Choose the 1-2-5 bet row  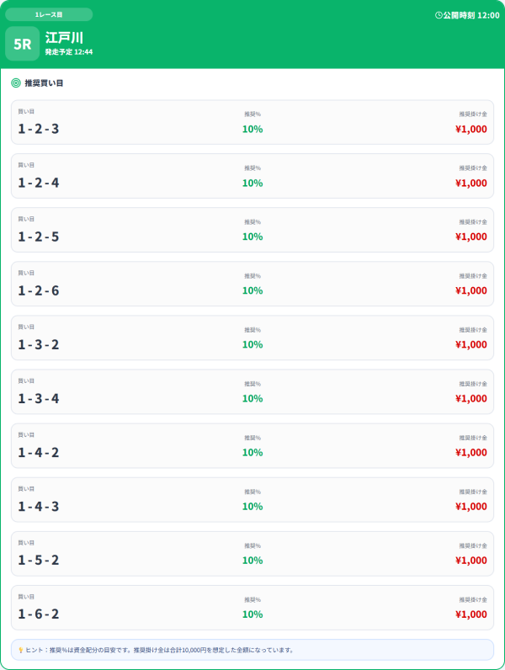tap(252, 230)
